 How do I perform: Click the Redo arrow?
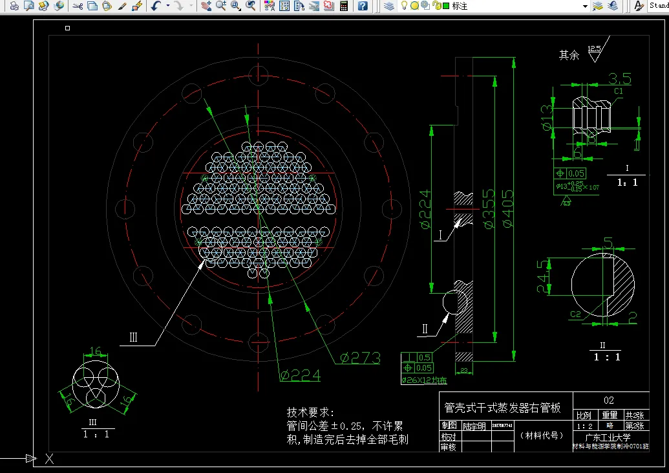coord(179,6)
